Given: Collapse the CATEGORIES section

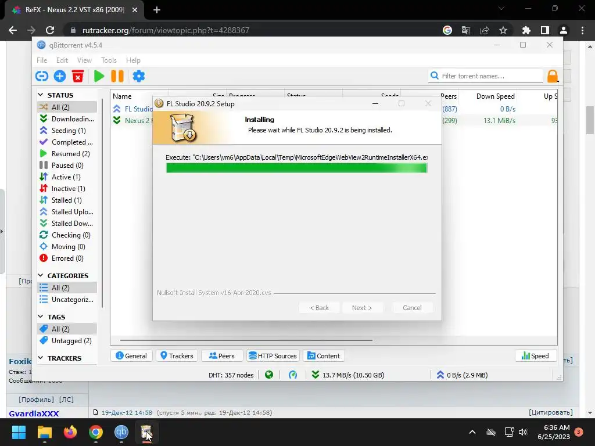Looking at the screenshot, I should (x=41, y=275).
